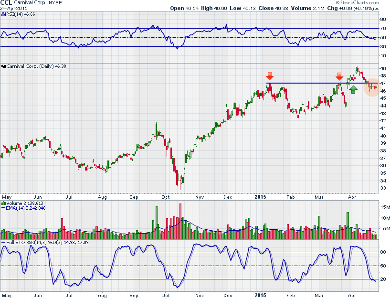This screenshot has width=390, height=299.
Task: Click the 70 overbought level on RSI axis
Action: point(383,29)
